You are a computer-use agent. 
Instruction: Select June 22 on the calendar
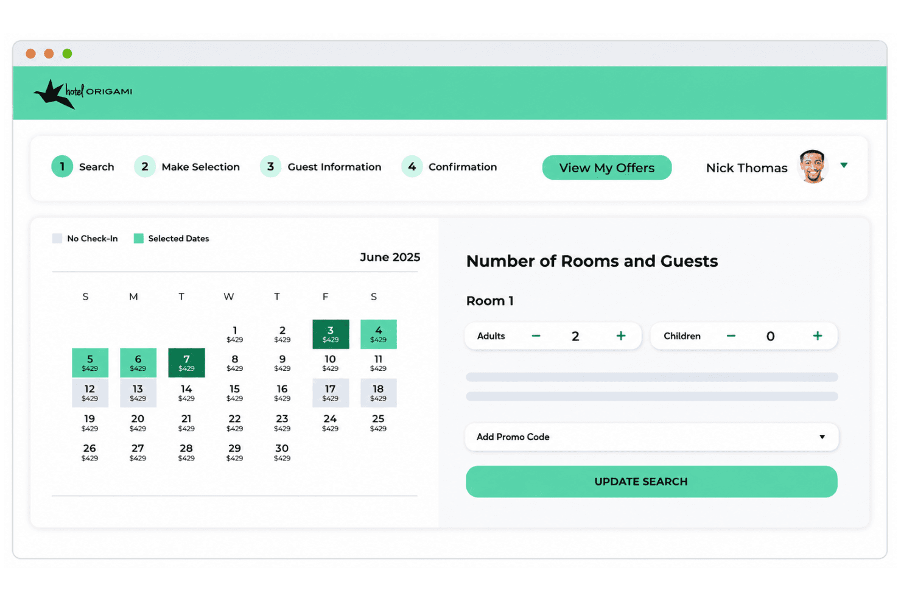point(234,423)
